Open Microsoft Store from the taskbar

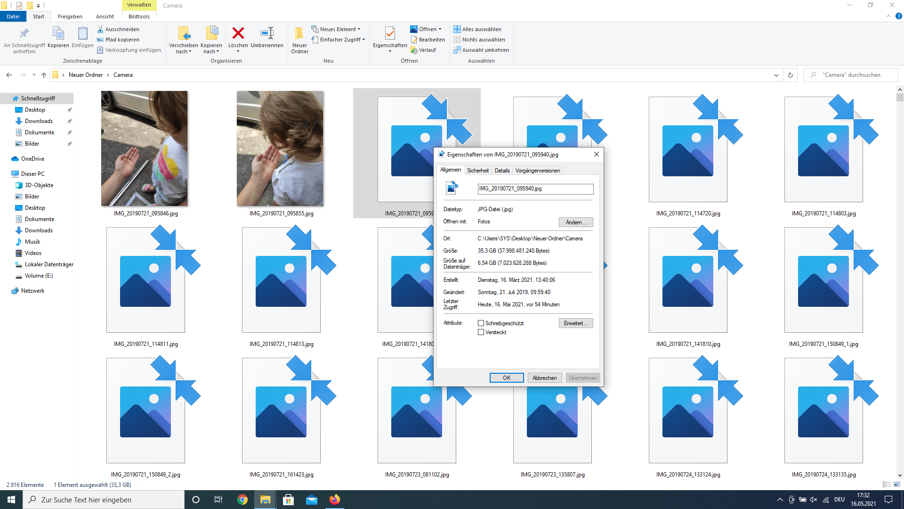click(289, 500)
